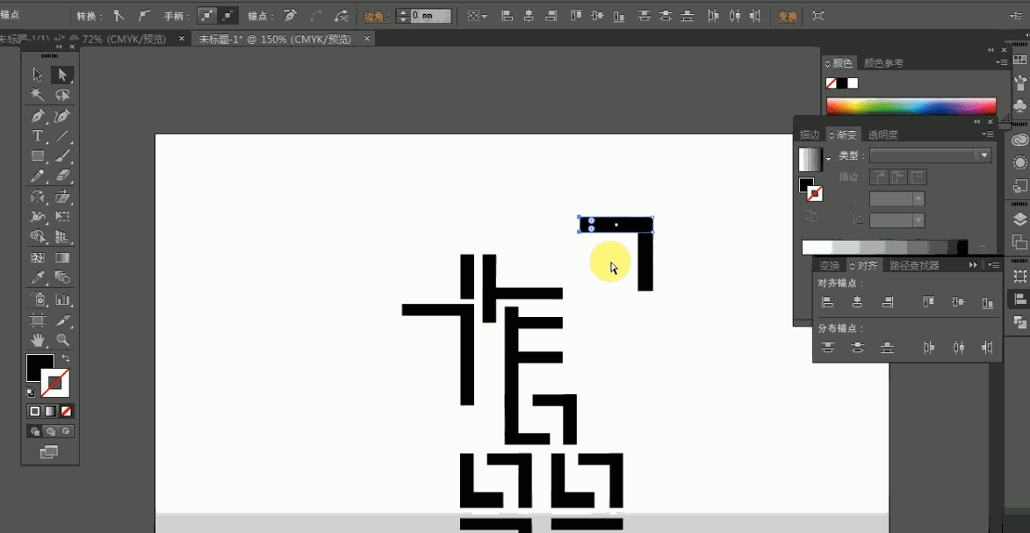Image resolution: width=1030 pixels, height=533 pixels.
Task: Switch to 路径查找器 panel tab
Action: [x=914, y=265]
